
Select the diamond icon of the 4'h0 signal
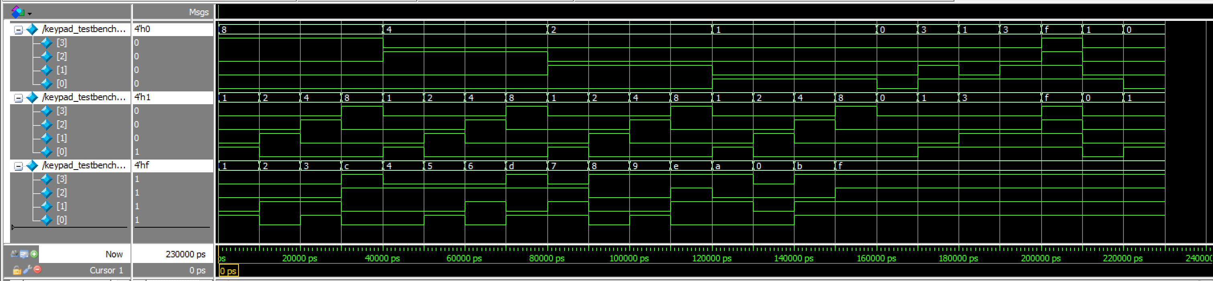pyautogui.click(x=32, y=29)
